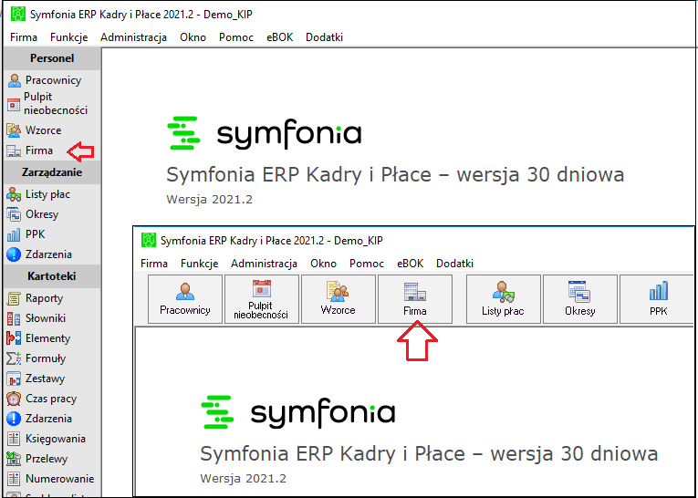Open the Słowniki sidebar item
This screenshot has height=498, width=698.
pos(36,318)
